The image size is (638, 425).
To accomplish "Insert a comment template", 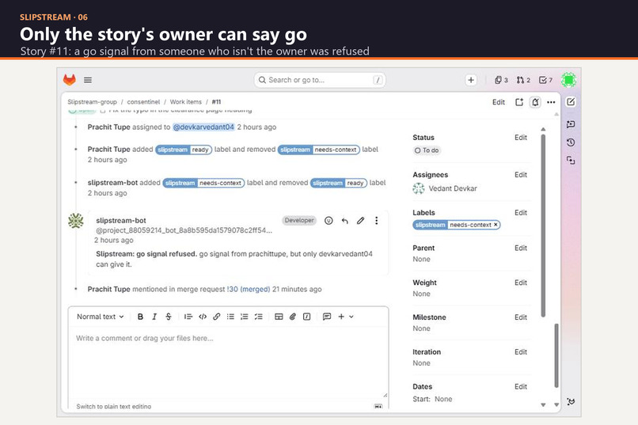I will [x=326, y=317].
